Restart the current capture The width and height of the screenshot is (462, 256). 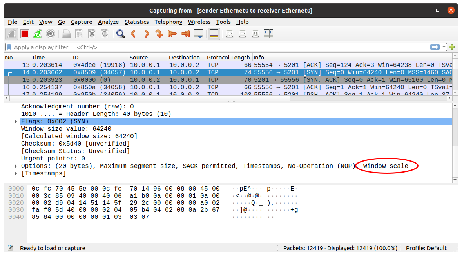[38, 34]
